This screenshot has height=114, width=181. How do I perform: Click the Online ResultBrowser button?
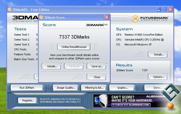click(74, 47)
